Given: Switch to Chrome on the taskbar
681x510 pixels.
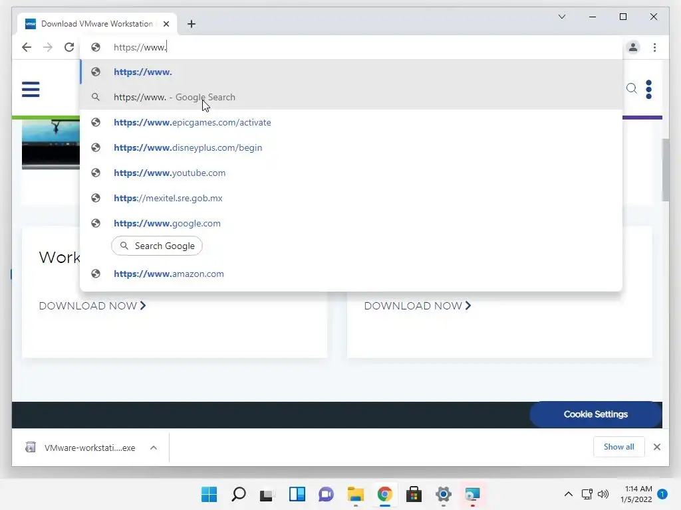Looking at the screenshot, I should (385, 494).
